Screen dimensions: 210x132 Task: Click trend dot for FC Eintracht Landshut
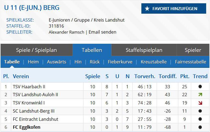coord(200,119)
